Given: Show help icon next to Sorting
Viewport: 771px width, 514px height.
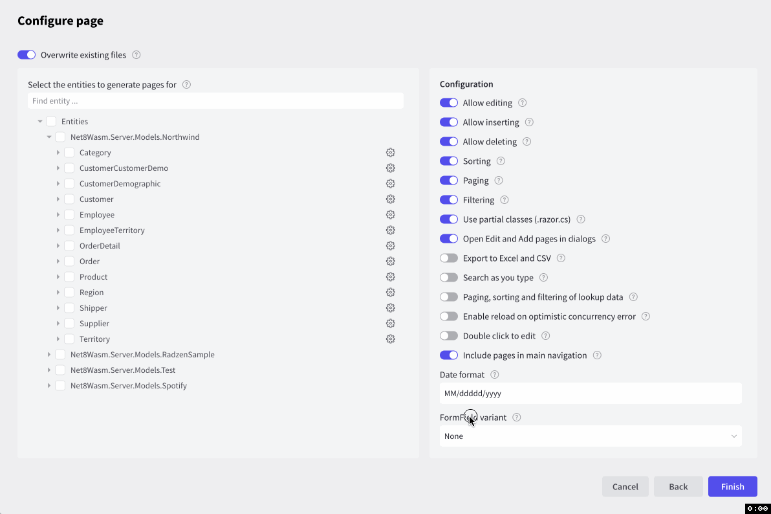Looking at the screenshot, I should [501, 161].
